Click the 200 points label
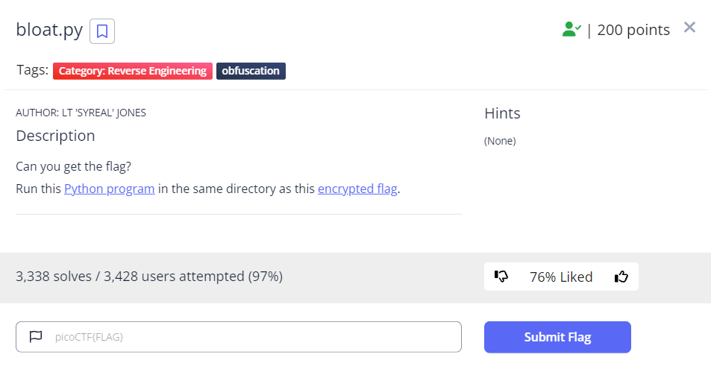 [x=633, y=30]
